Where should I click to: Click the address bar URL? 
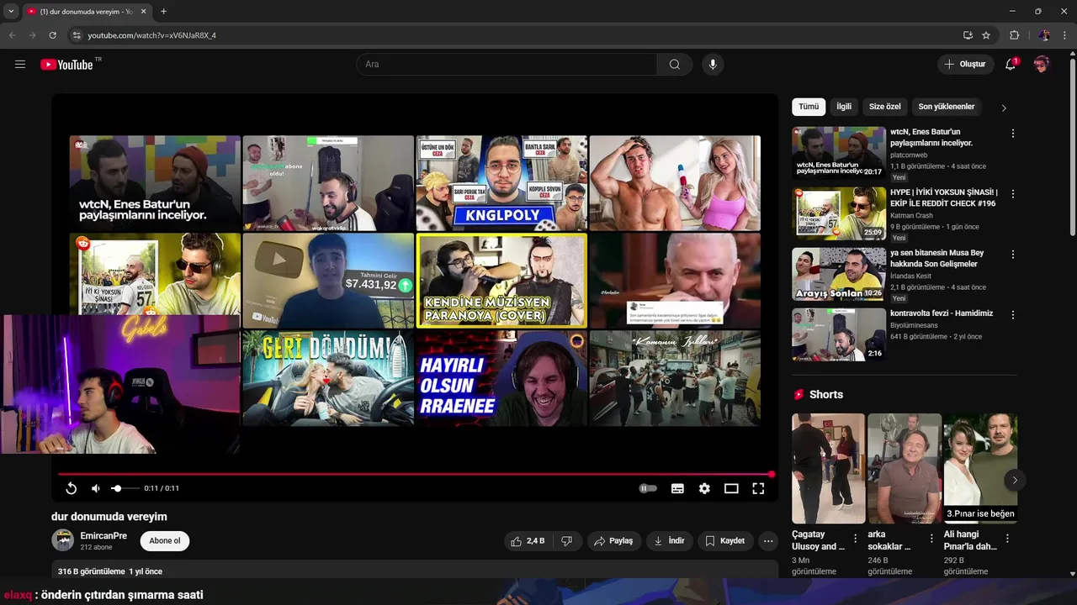click(x=151, y=35)
